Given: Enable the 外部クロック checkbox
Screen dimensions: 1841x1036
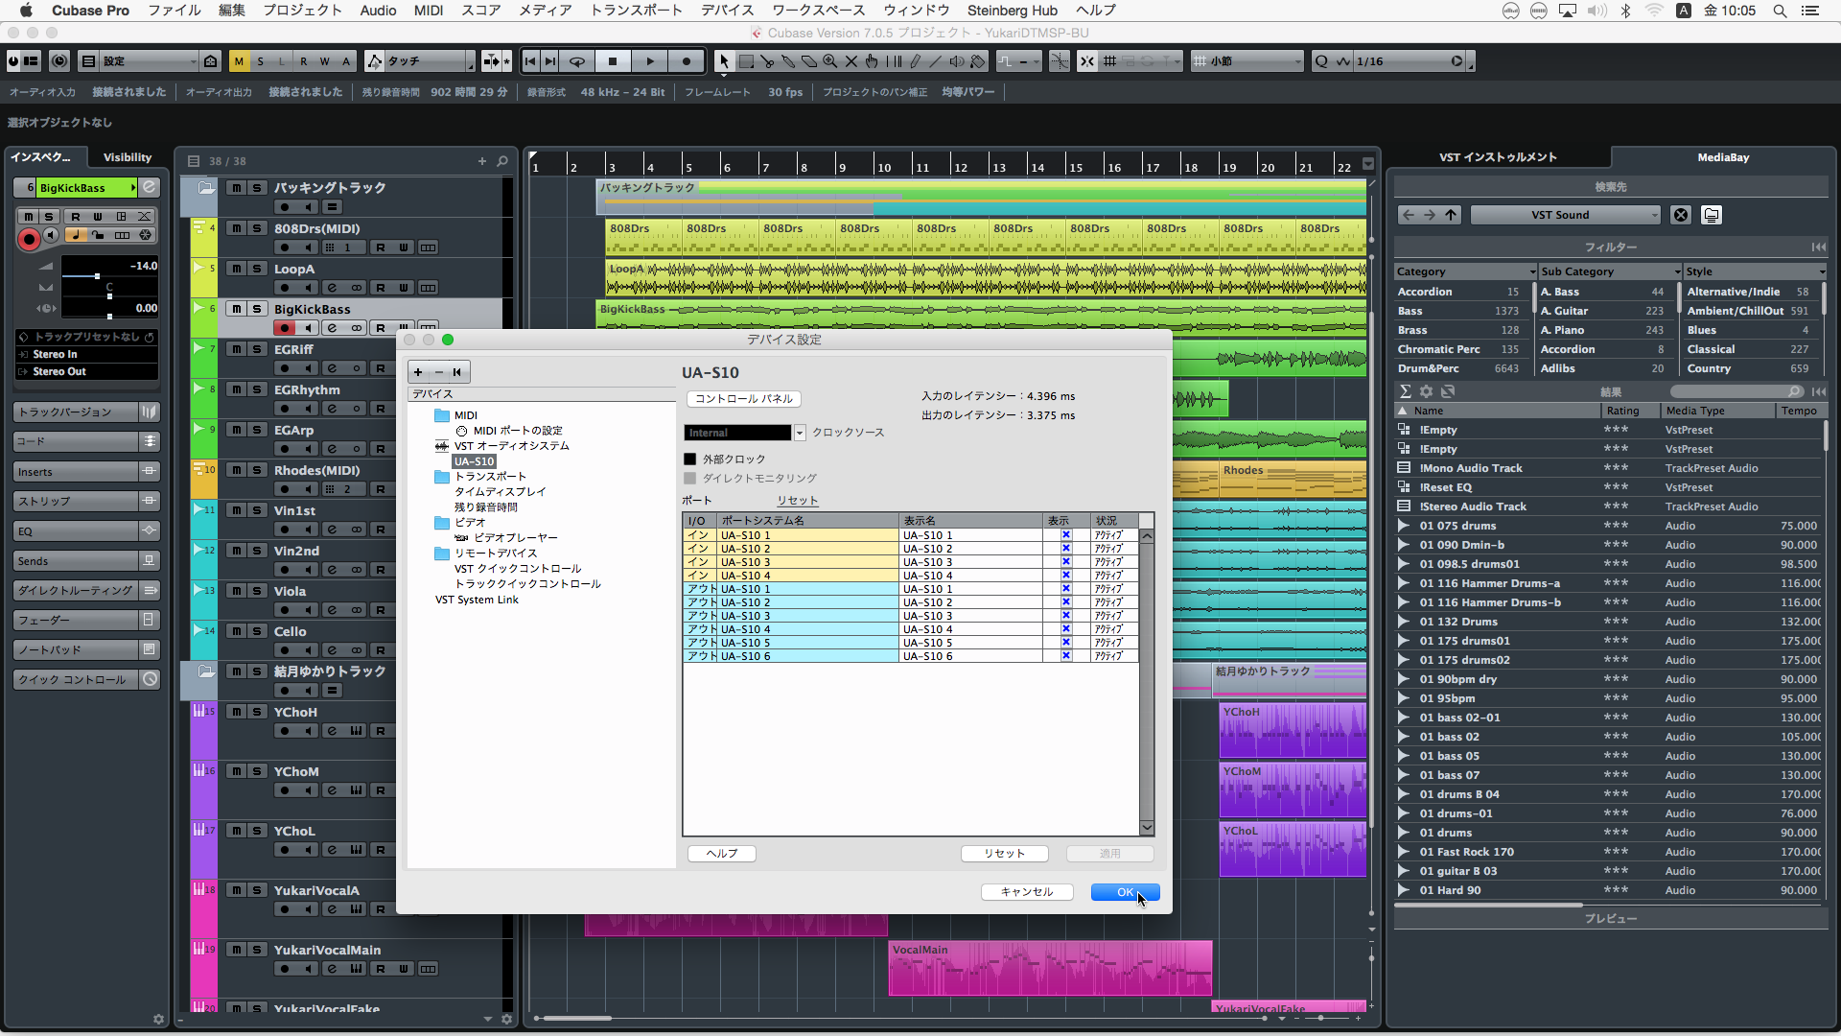Looking at the screenshot, I should tap(689, 459).
